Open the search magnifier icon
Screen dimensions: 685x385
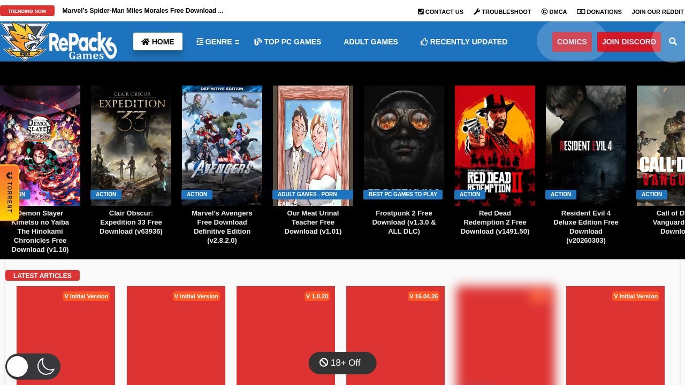(673, 42)
